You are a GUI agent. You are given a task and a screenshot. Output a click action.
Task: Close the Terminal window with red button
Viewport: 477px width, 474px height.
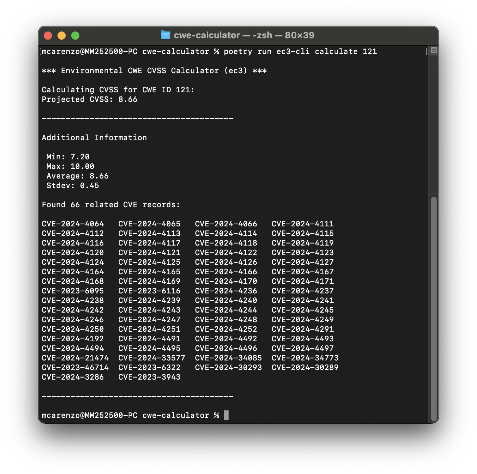coord(48,36)
